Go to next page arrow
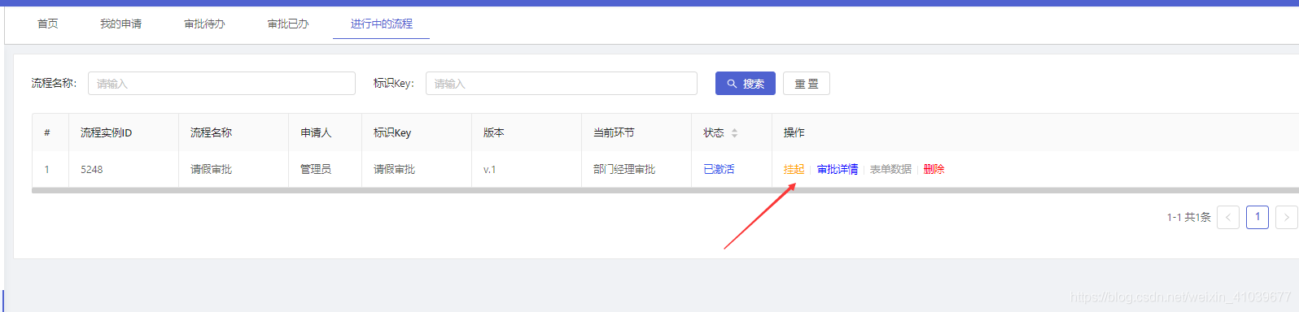The width and height of the screenshot is (1299, 312). pos(1287,217)
